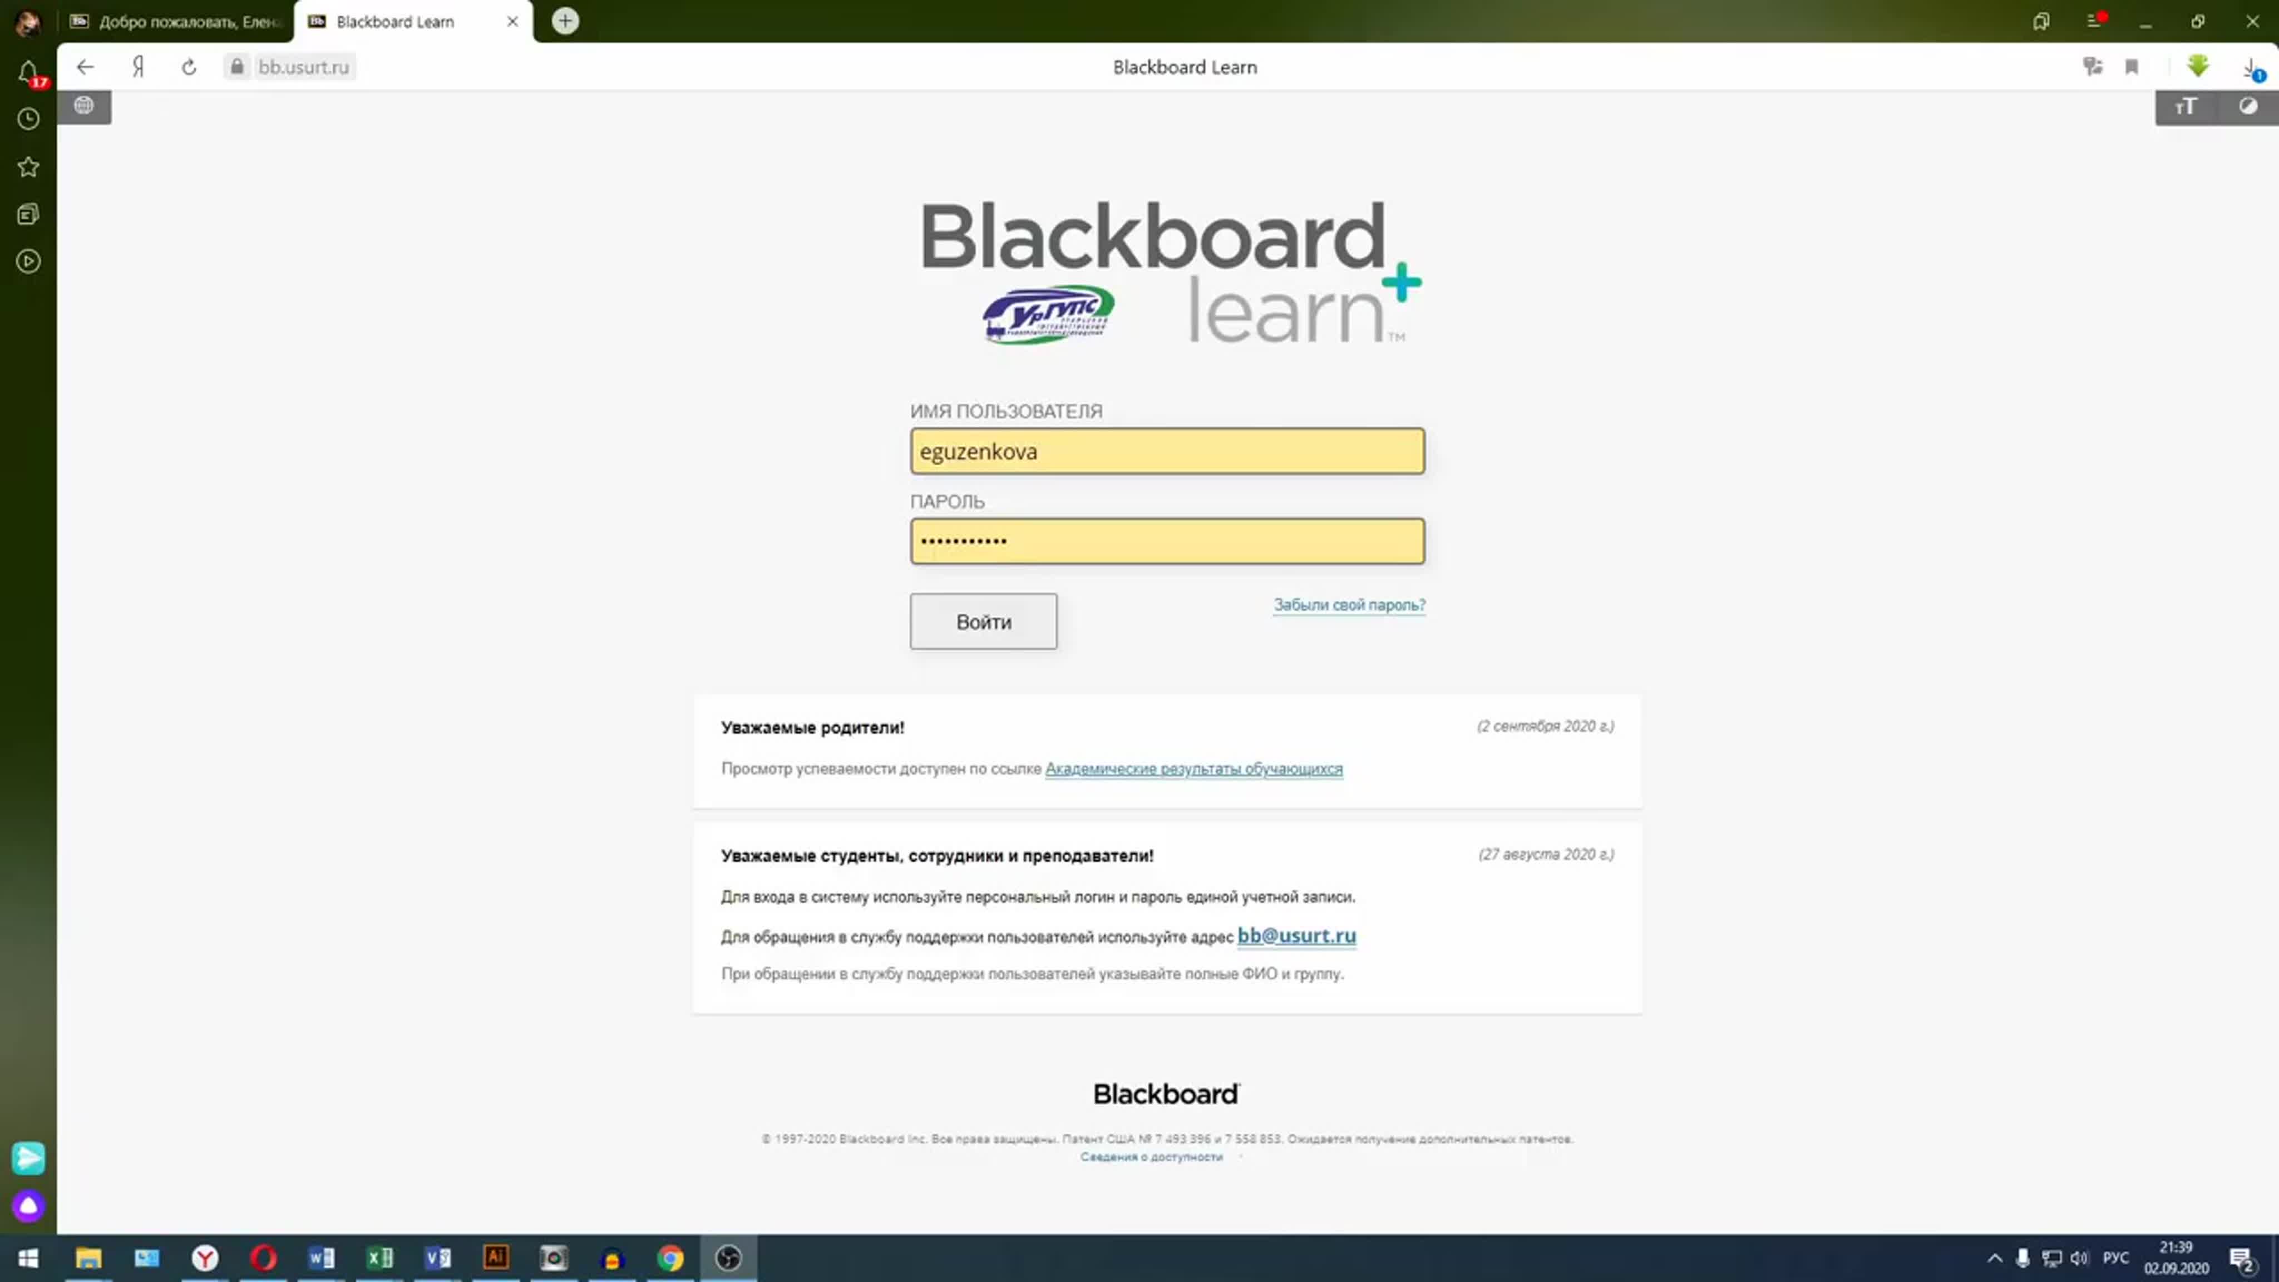2279x1282 pixels.
Task: Open Chrome from taskbar
Action: [x=670, y=1257]
